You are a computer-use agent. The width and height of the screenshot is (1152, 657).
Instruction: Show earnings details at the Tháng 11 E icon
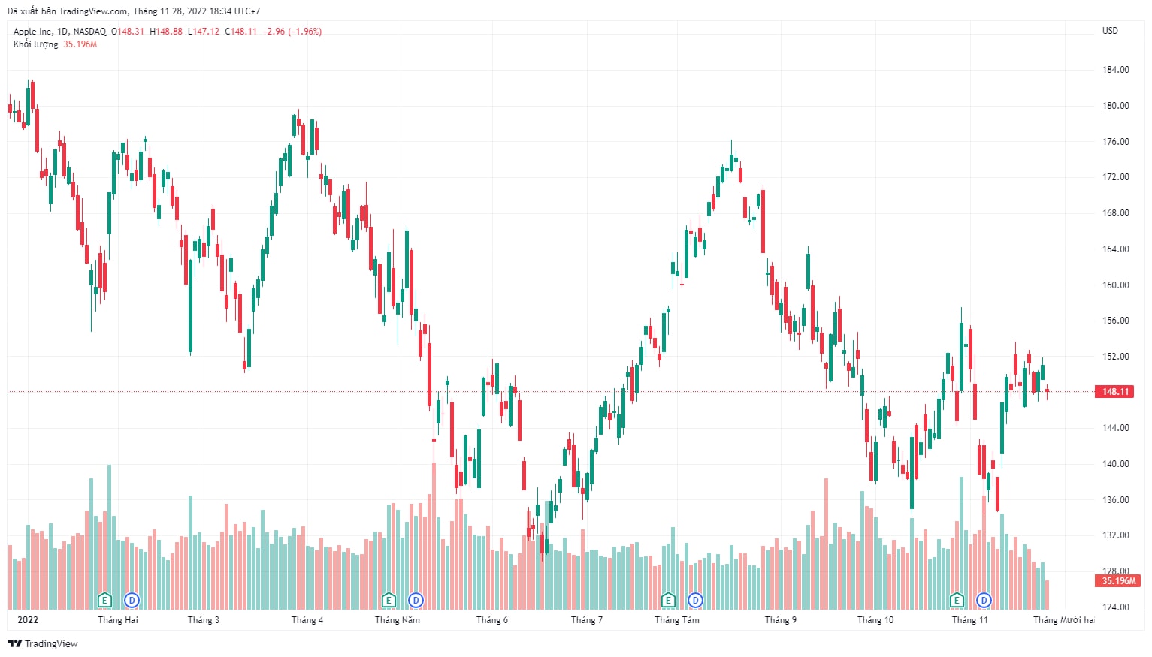click(x=957, y=600)
